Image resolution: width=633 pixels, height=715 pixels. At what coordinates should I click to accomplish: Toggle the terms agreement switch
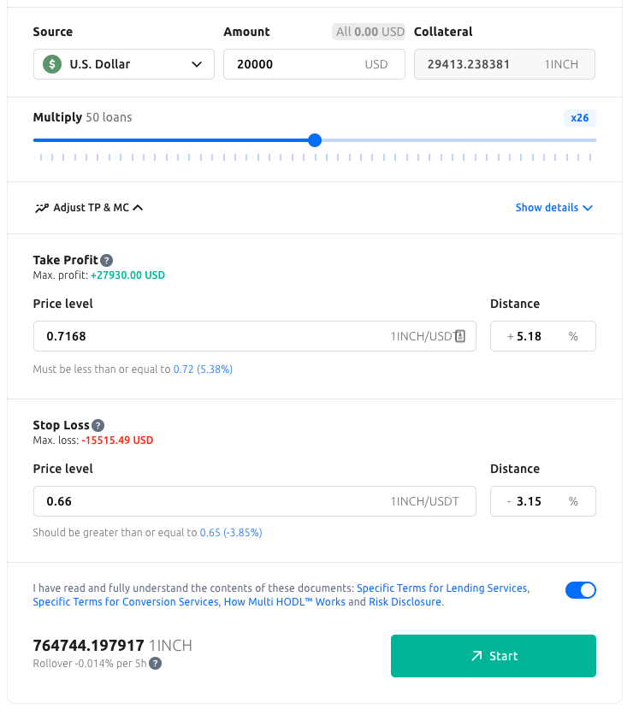tap(580, 590)
